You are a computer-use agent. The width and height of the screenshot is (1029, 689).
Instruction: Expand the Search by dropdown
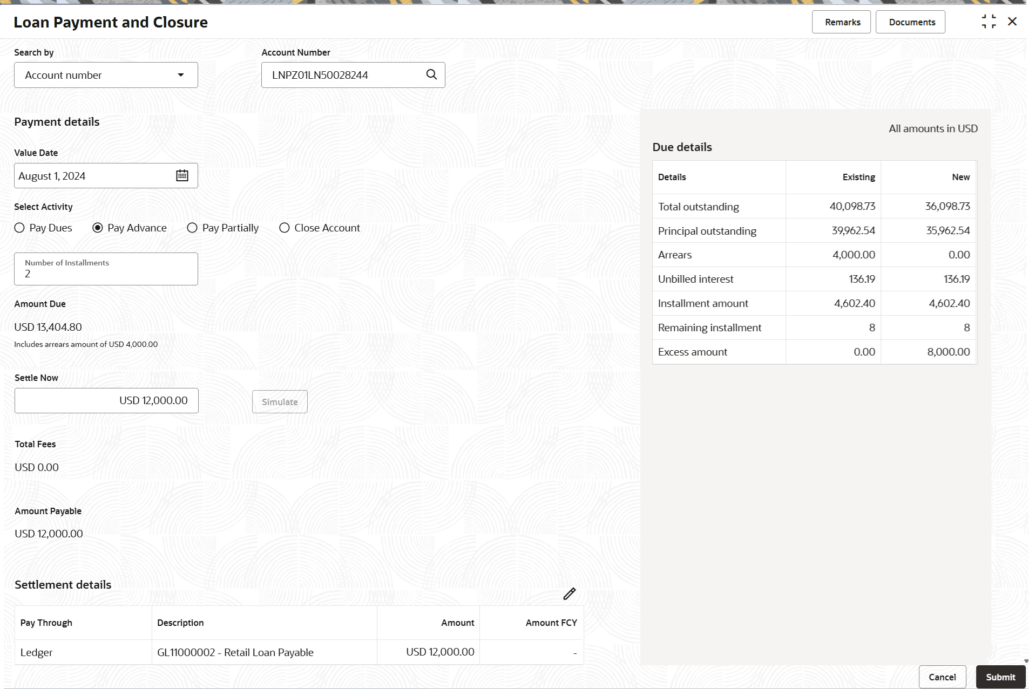tap(106, 75)
